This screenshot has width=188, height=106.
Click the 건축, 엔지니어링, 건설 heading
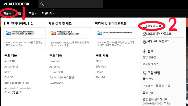pyautogui.click(x=19, y=23)
